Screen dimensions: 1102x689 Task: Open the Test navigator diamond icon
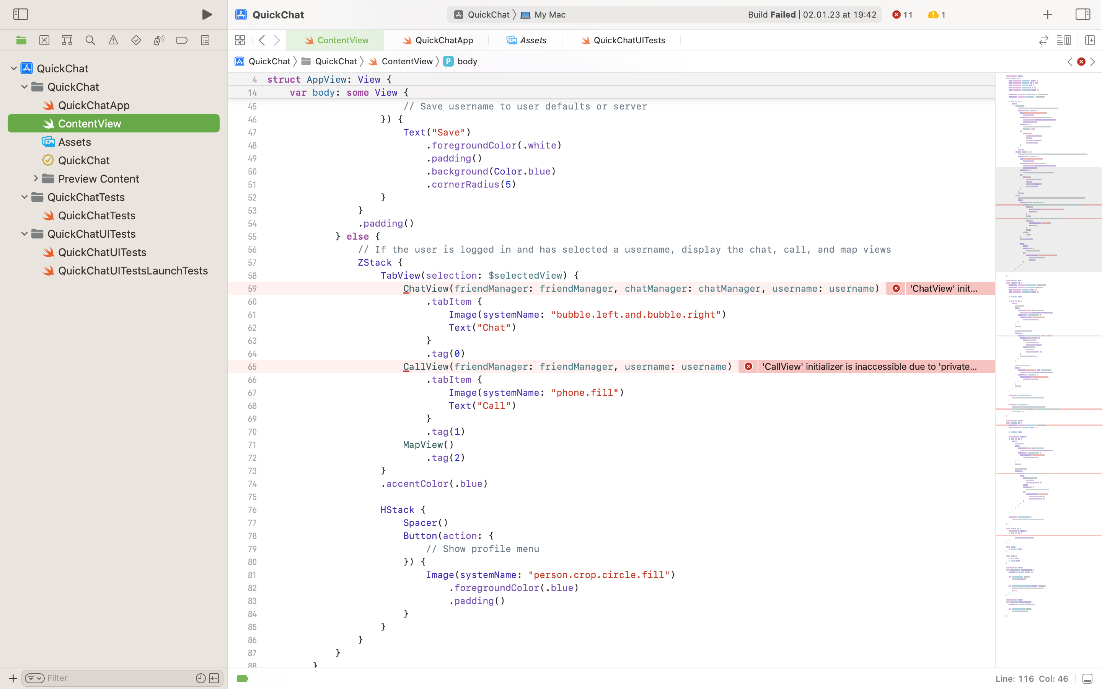tap(136, 40)
